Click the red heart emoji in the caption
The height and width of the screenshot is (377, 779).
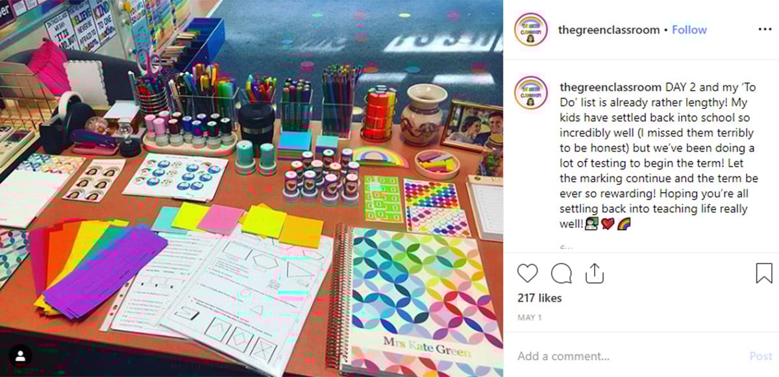point(608,224)
